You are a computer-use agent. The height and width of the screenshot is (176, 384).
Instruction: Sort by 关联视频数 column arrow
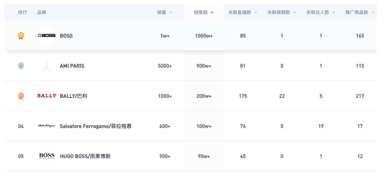point(295,13)
